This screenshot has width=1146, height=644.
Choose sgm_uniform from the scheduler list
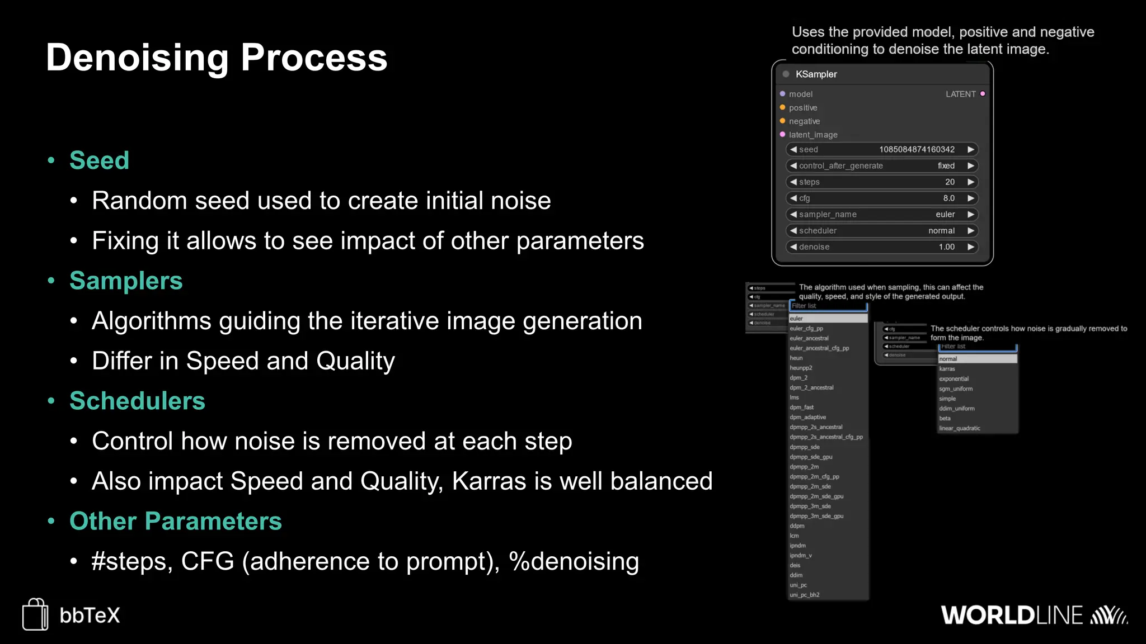tap(956, 389)
